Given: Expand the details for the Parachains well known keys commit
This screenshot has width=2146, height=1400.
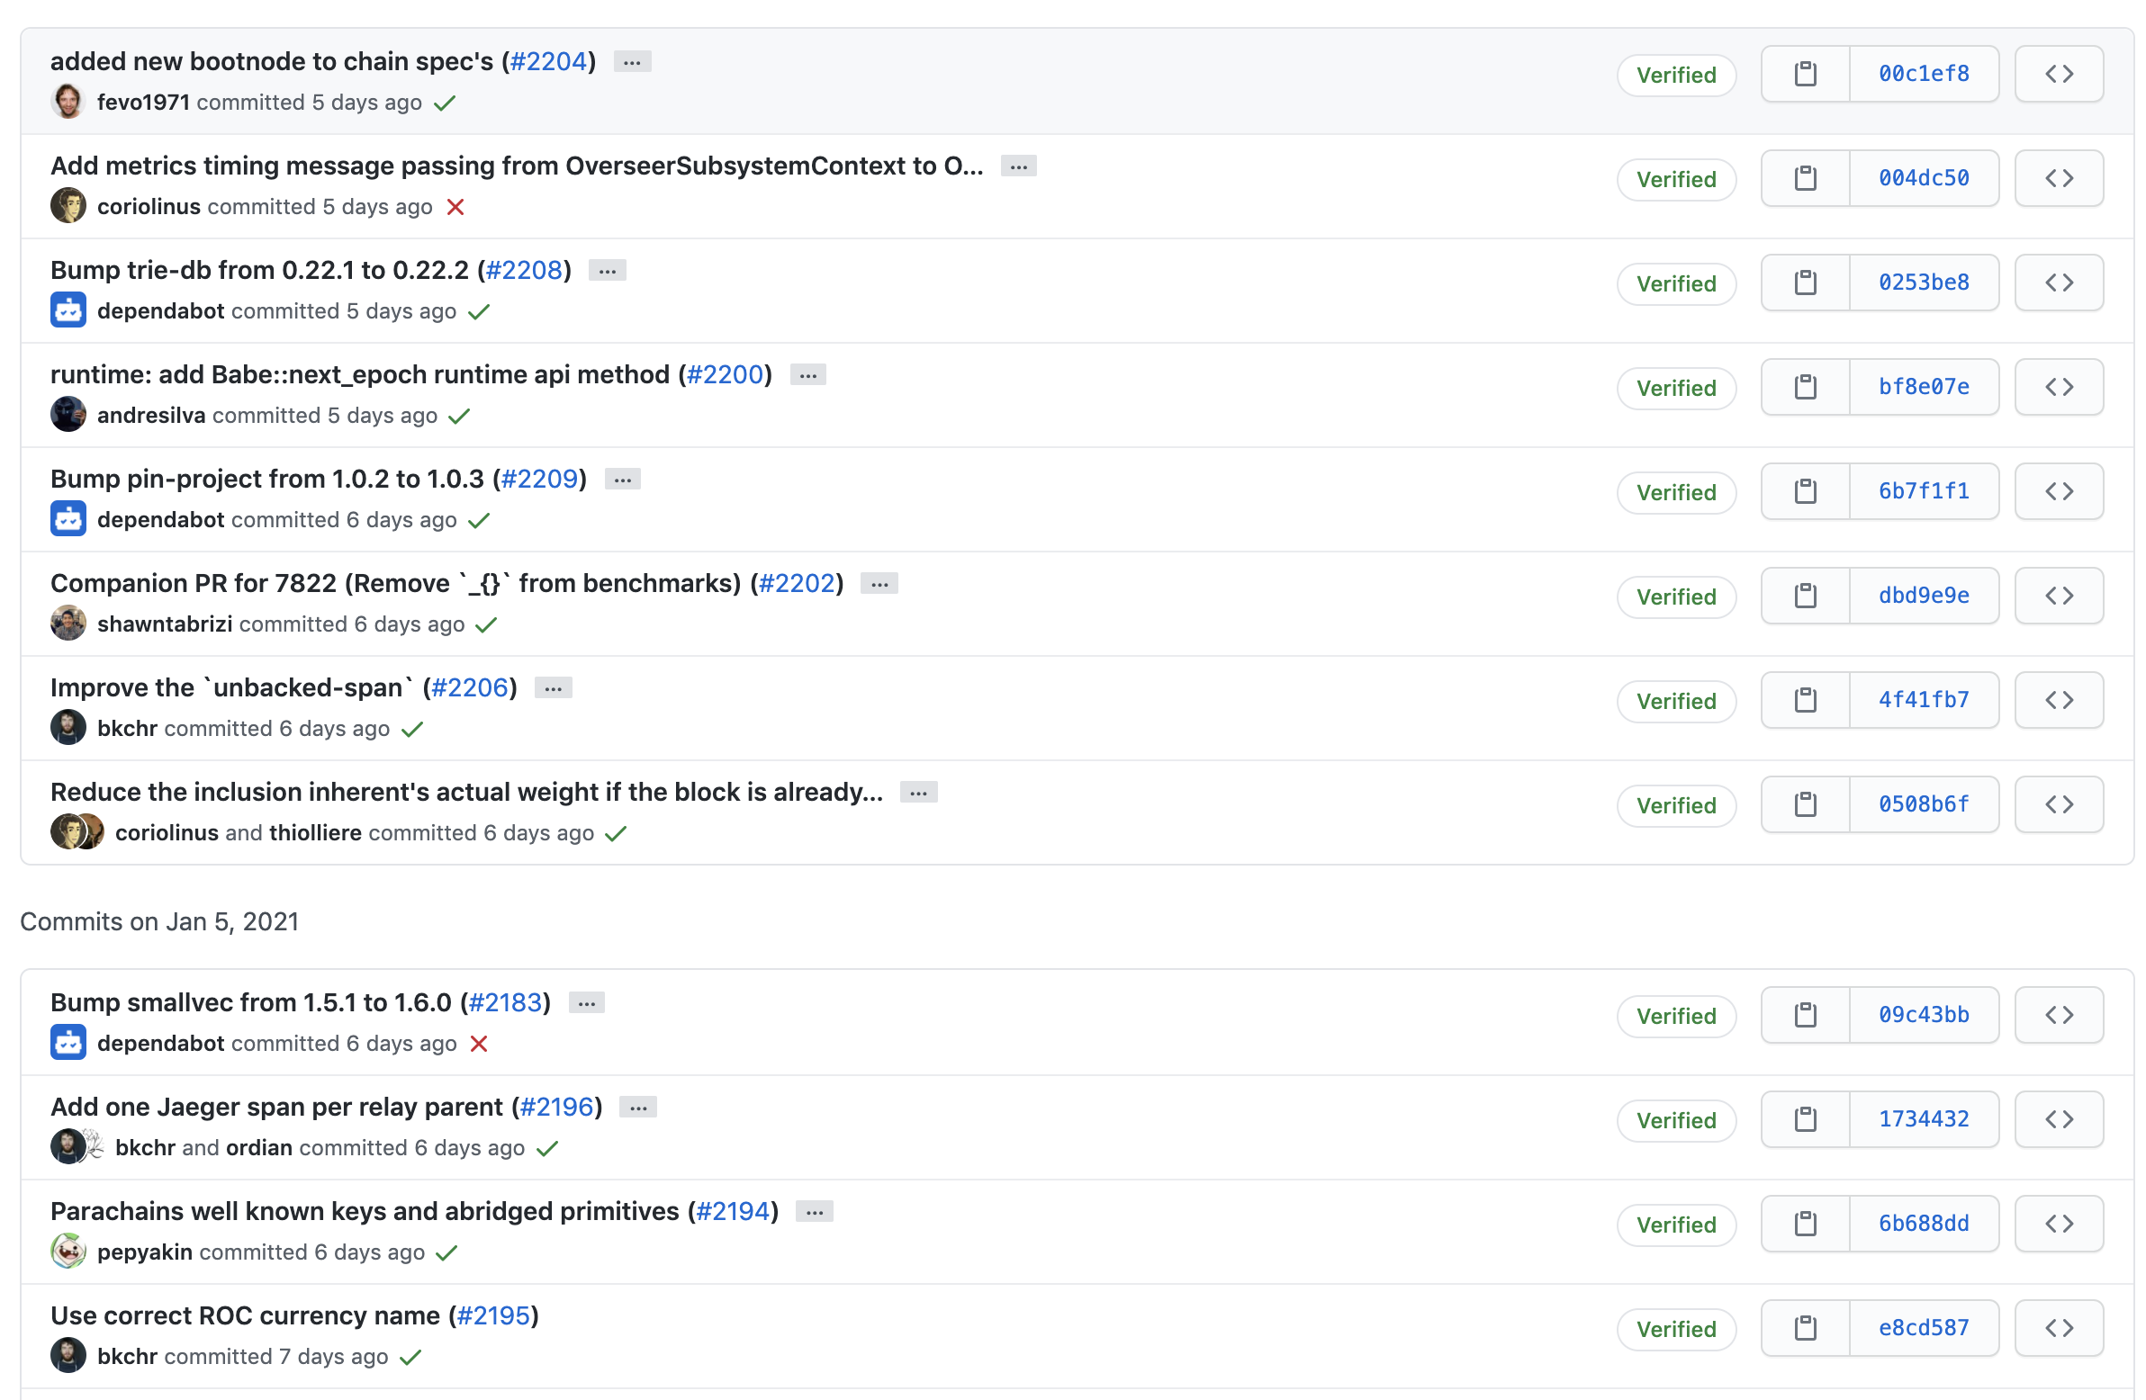Looking at the screenshot, I should pyautogui.click(x=815, y=1212).
